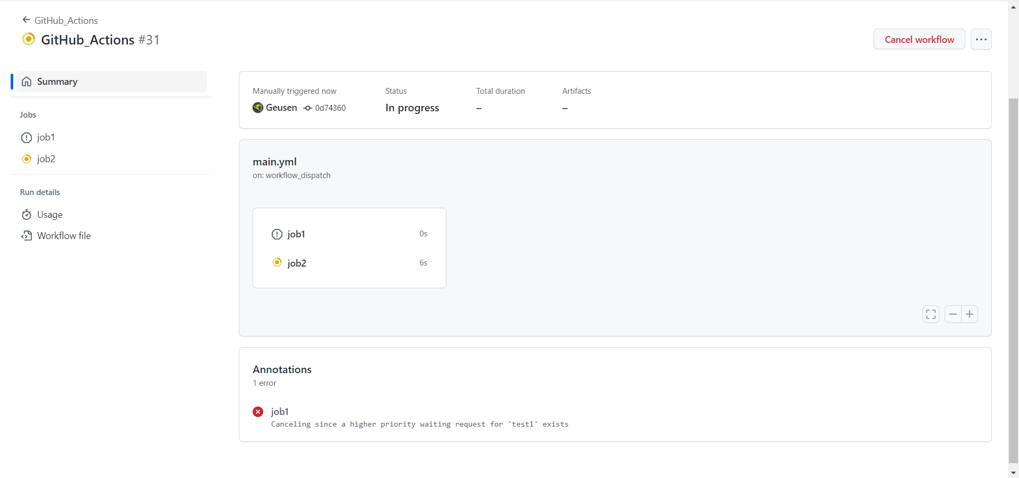Viewport: 1019px width, 478px height.
Task: Click the job2 running status icon in sidebar
Action: (27, 159)
